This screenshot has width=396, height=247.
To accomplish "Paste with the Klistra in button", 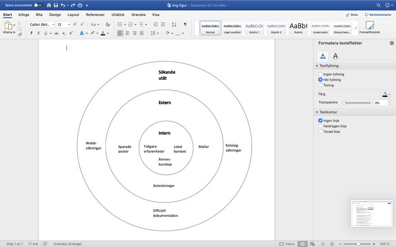I will click(x=9, y=27).
